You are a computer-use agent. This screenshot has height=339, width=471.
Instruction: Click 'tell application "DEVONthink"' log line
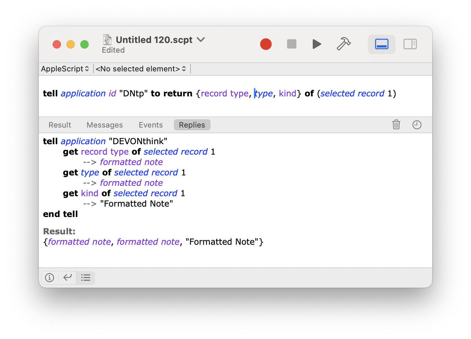coord(105,141)
